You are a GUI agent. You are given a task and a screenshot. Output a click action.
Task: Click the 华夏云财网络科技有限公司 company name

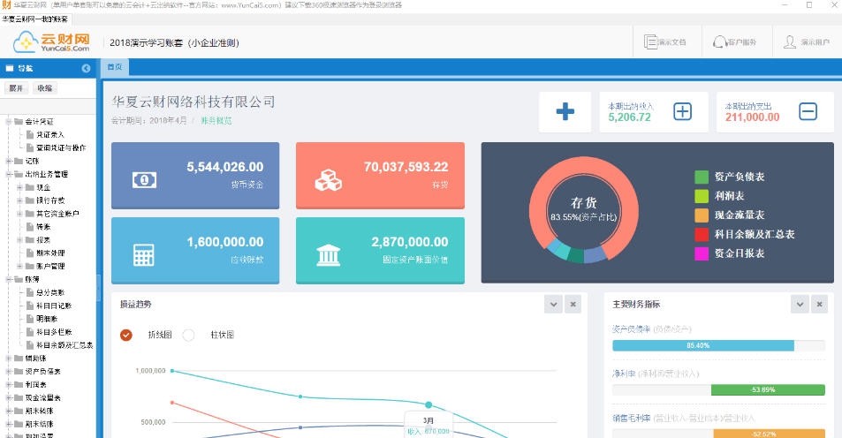(x=193, y=102)
